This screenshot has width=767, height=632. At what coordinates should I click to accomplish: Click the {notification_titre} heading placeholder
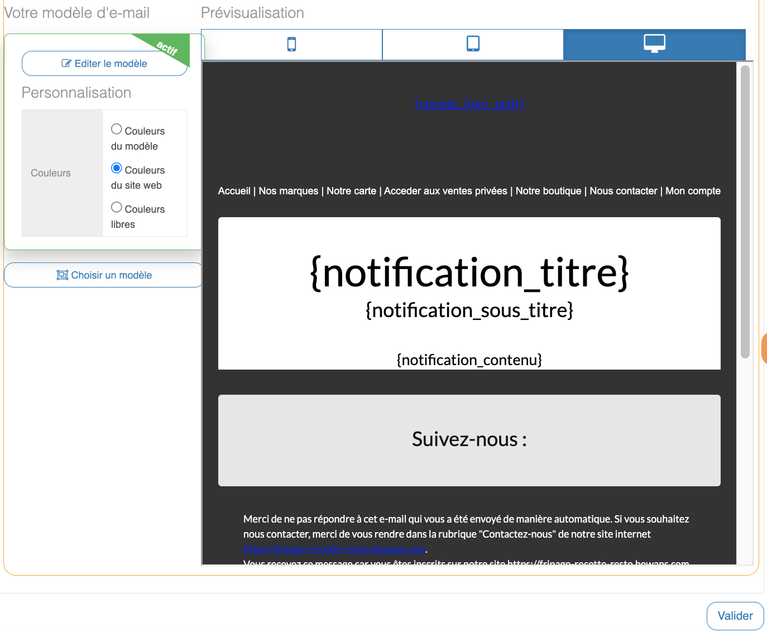(x=469, y=273)
